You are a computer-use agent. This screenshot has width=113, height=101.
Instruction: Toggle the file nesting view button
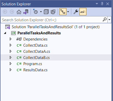[x=63, y=12]
